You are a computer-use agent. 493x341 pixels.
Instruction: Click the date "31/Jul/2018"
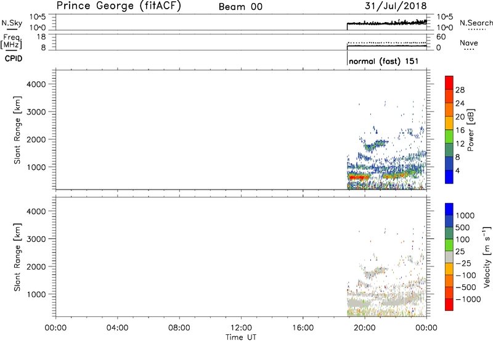[396, 6]
